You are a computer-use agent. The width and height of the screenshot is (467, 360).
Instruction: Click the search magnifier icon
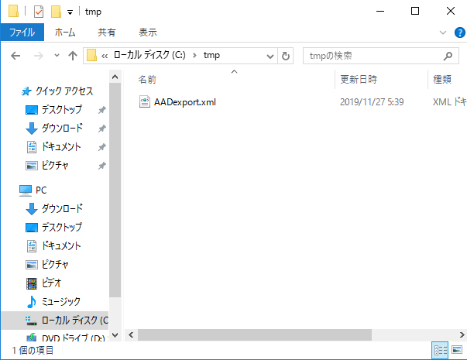tap(448, 56)
